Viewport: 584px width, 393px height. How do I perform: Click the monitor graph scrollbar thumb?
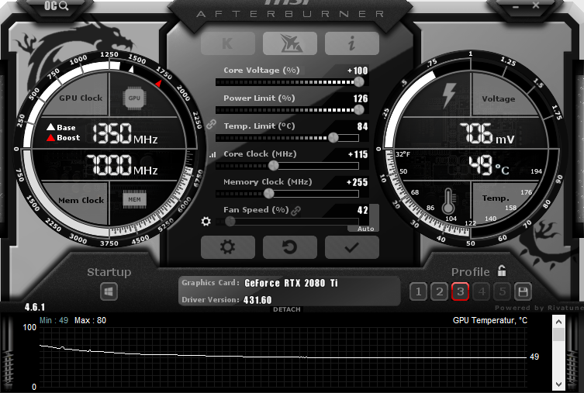[558, 334]
